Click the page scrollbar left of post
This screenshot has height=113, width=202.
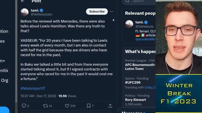click(x=16, y=51)
